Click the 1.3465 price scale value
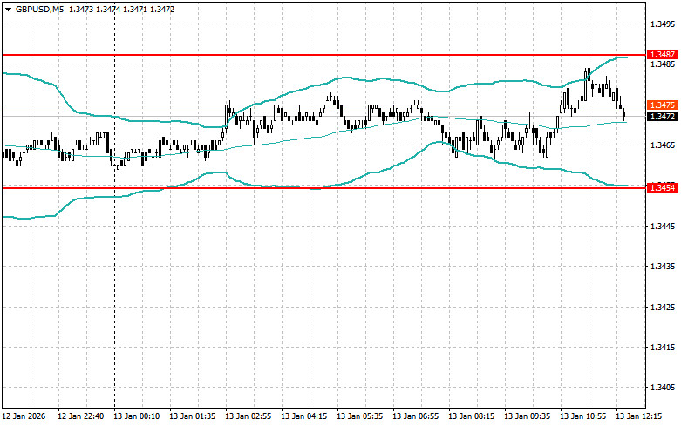681x426 pixels. pos(663,145)
